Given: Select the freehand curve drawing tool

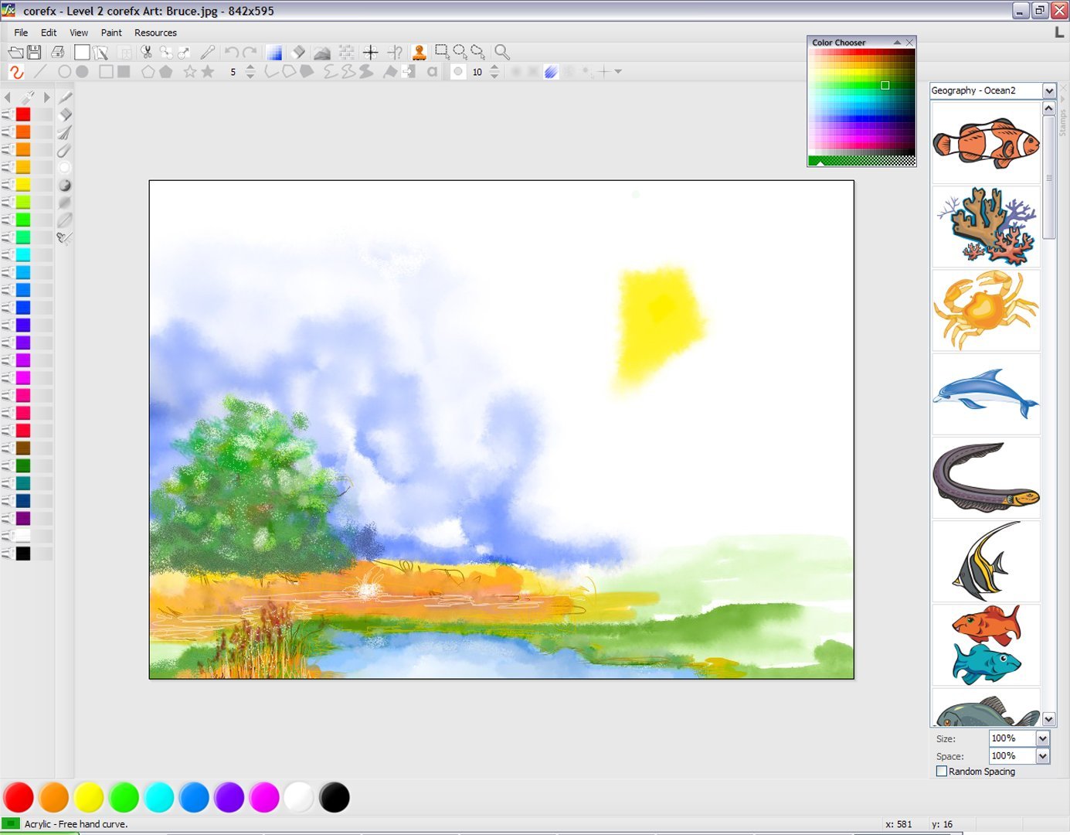Looking at the screenshot, I should click(x=17, y=72).
